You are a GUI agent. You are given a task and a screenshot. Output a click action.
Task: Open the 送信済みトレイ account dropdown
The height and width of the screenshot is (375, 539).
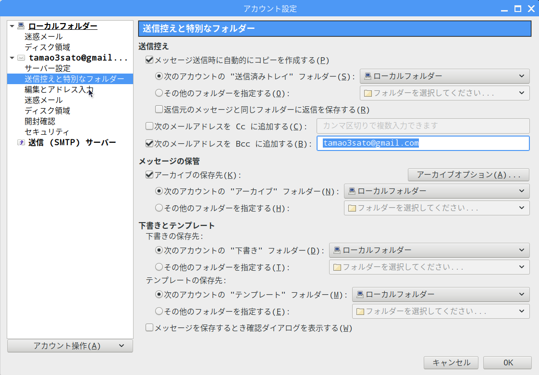444,76
